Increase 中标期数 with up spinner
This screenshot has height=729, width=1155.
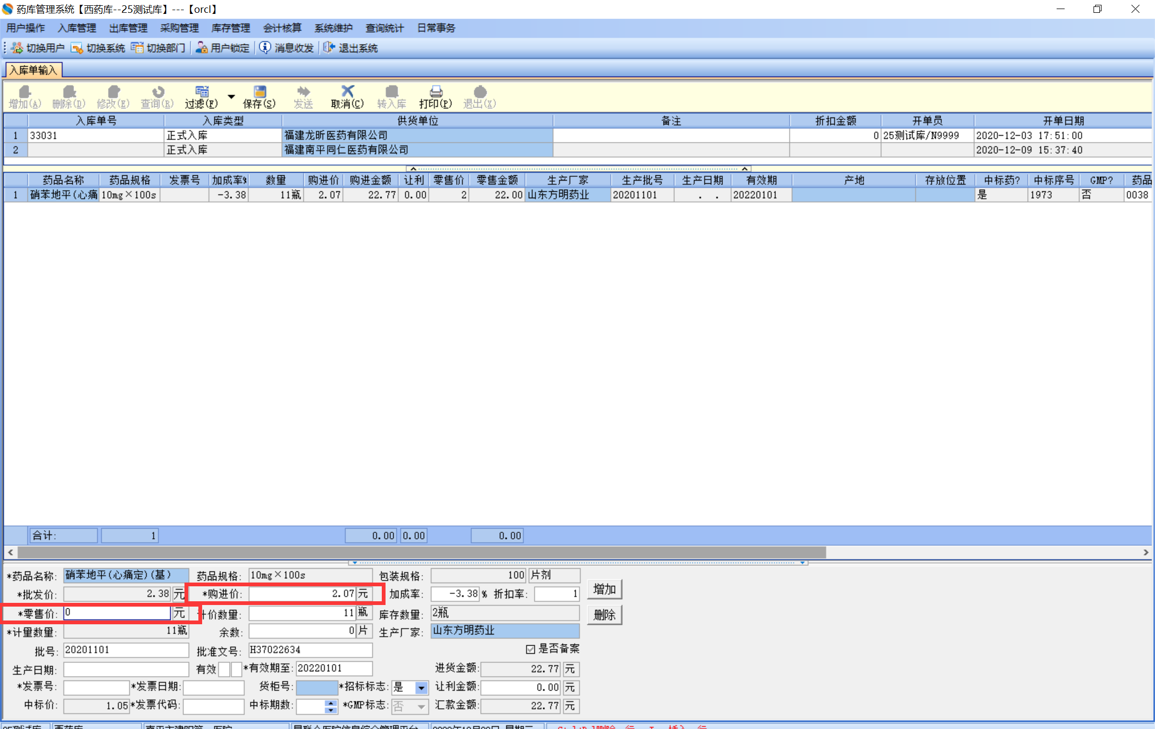331,703
